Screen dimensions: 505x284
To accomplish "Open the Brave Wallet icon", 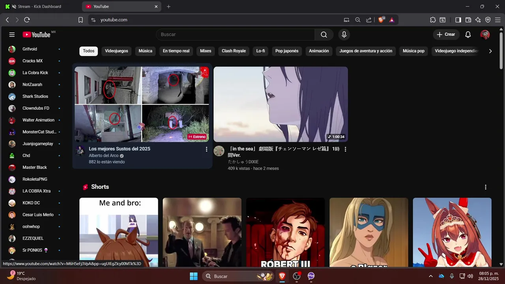I will [468, 20].
